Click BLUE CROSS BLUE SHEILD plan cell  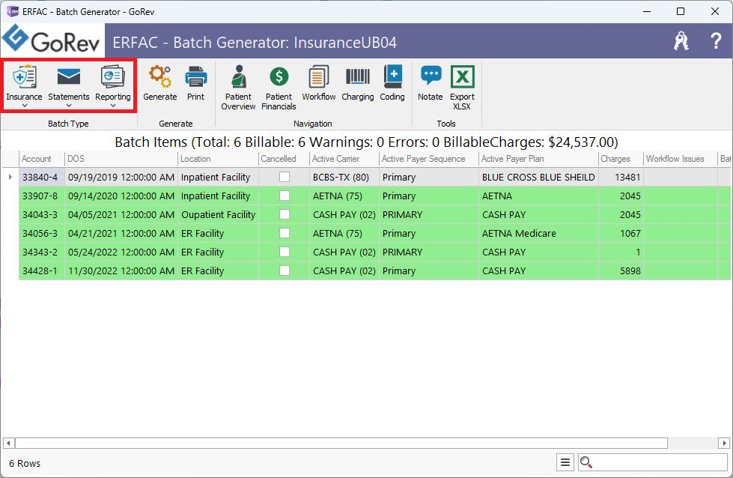click(x=538, y=177)
